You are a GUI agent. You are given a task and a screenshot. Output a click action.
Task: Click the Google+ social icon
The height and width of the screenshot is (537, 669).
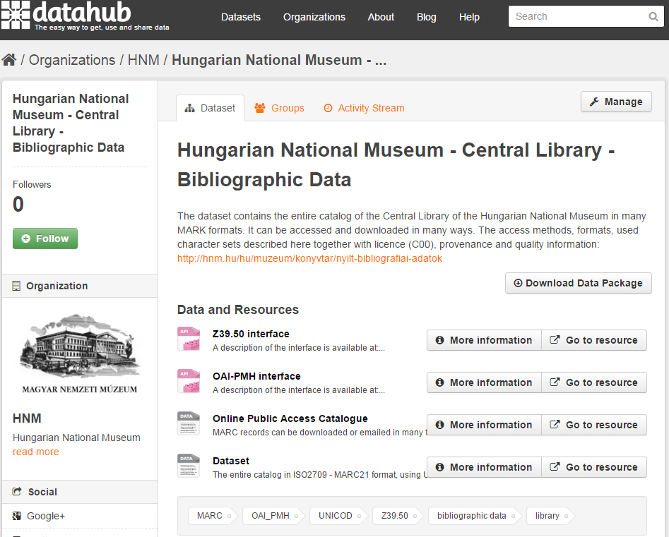pyautogui.click(x=17, y=516)
